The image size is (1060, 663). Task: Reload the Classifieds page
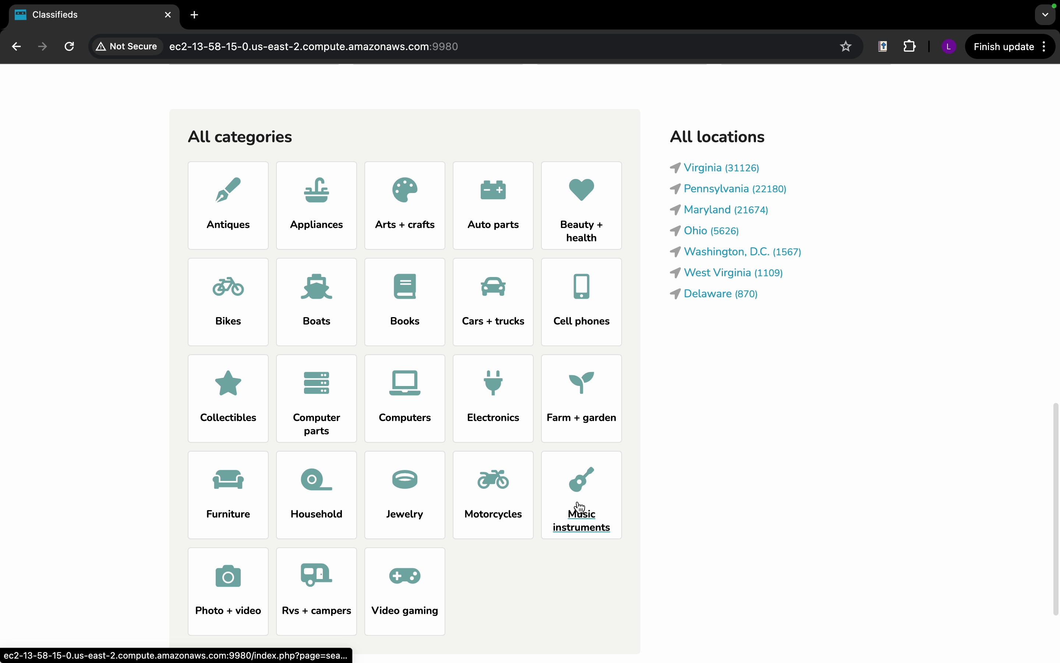click(x=69, y=46)
